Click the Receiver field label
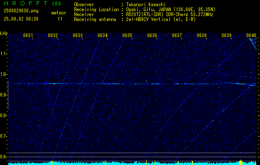Viewport: 260px width, 165px height. tap(84, 14)
